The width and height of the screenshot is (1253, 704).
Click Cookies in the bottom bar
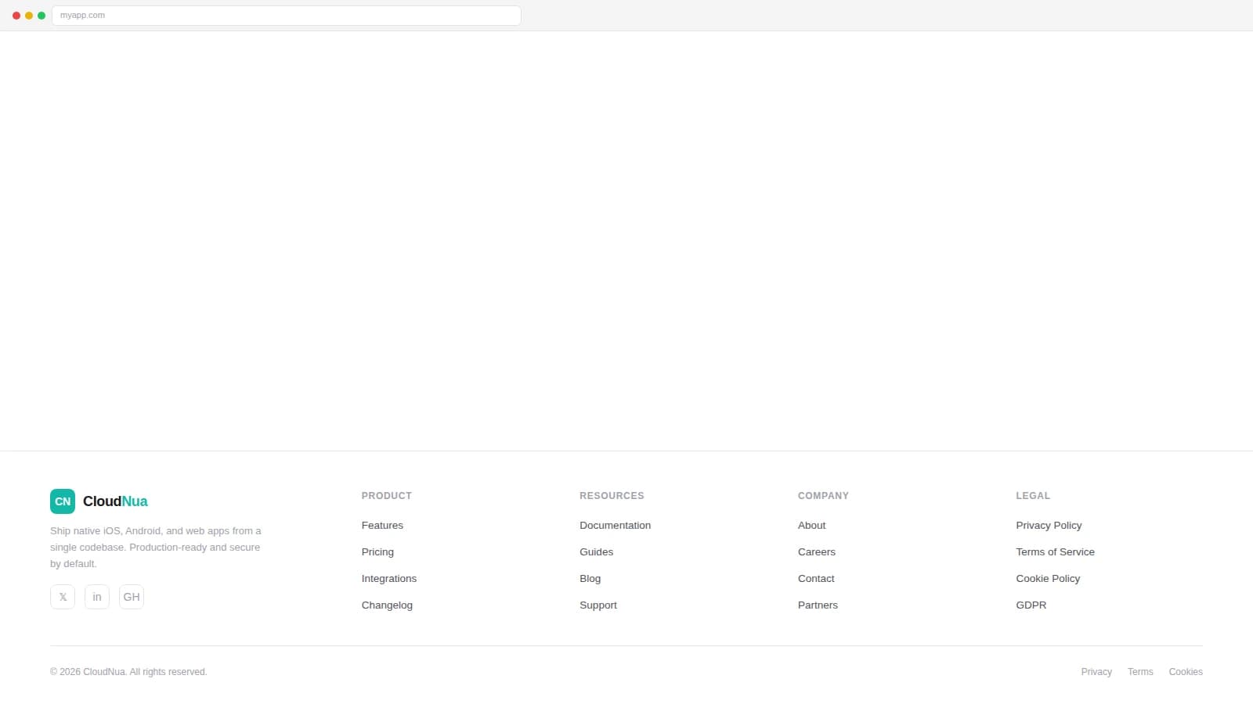click(x=1186, y=672)
